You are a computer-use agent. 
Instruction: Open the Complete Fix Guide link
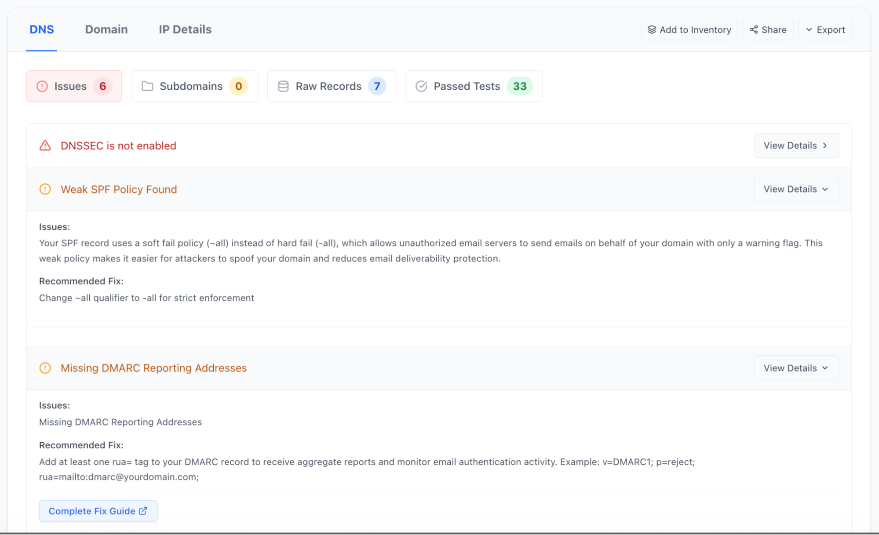pyautogui.click(x=98, y=511)
